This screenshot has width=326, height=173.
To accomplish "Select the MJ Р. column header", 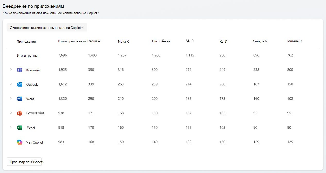I will pos(190,41).
